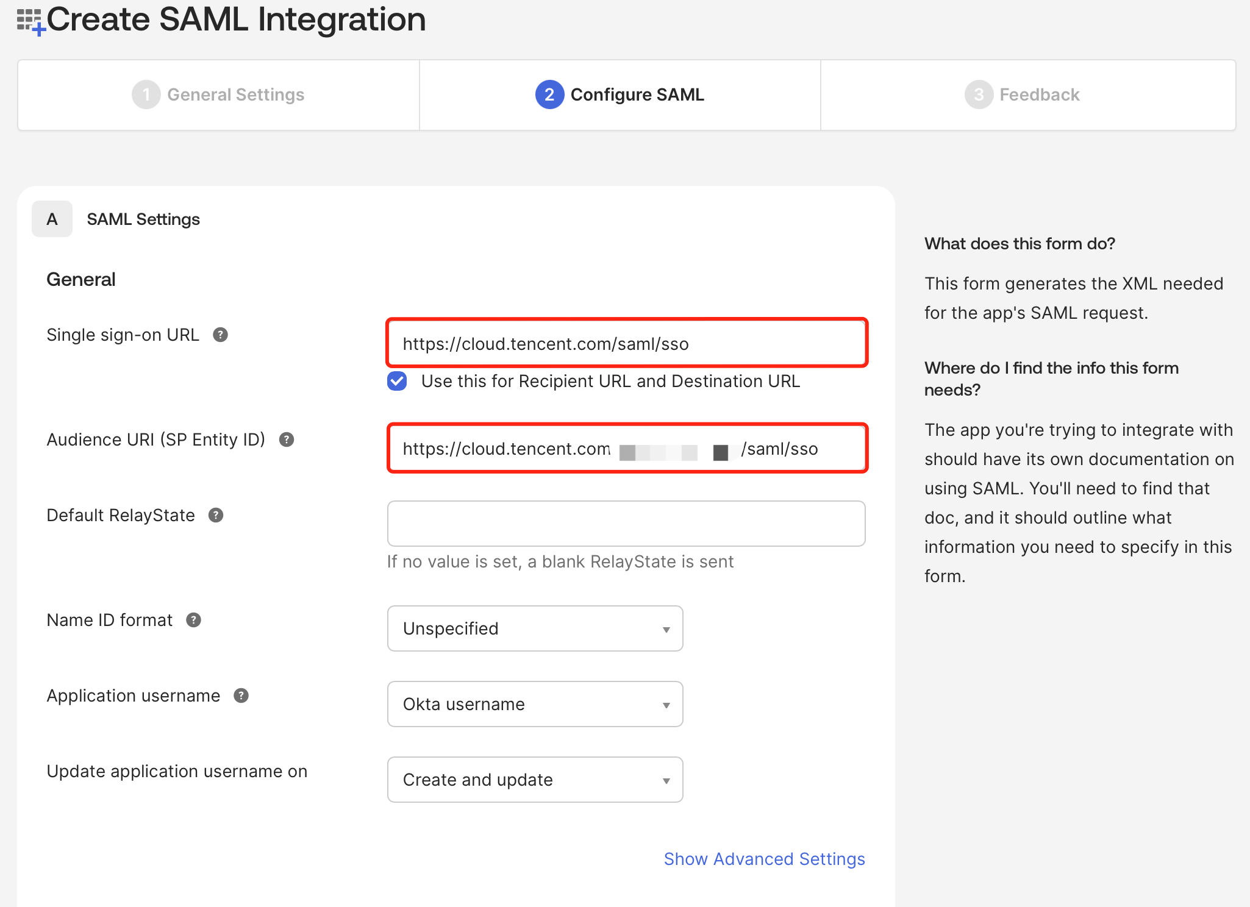This screenshot has height=907, width=1250.
Task: Go to the General Settings step tab
Action: click(x=235, y=94)
